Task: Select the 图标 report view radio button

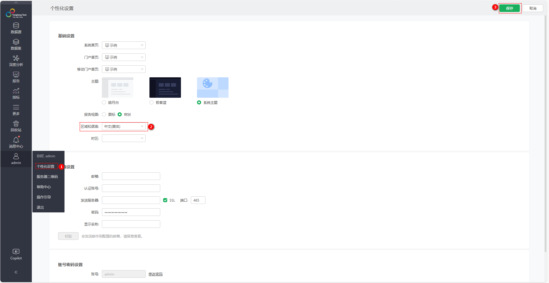Action: click(x=104, y=114)
